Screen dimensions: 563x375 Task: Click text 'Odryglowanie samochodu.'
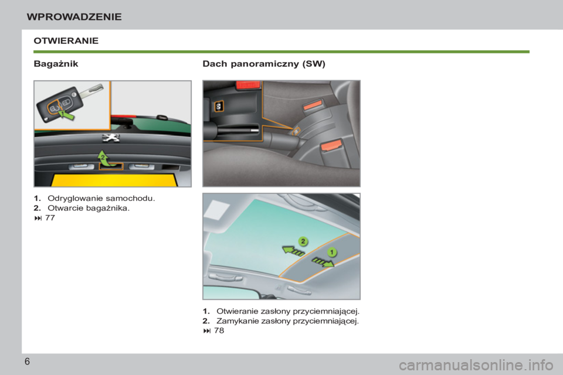101,198
